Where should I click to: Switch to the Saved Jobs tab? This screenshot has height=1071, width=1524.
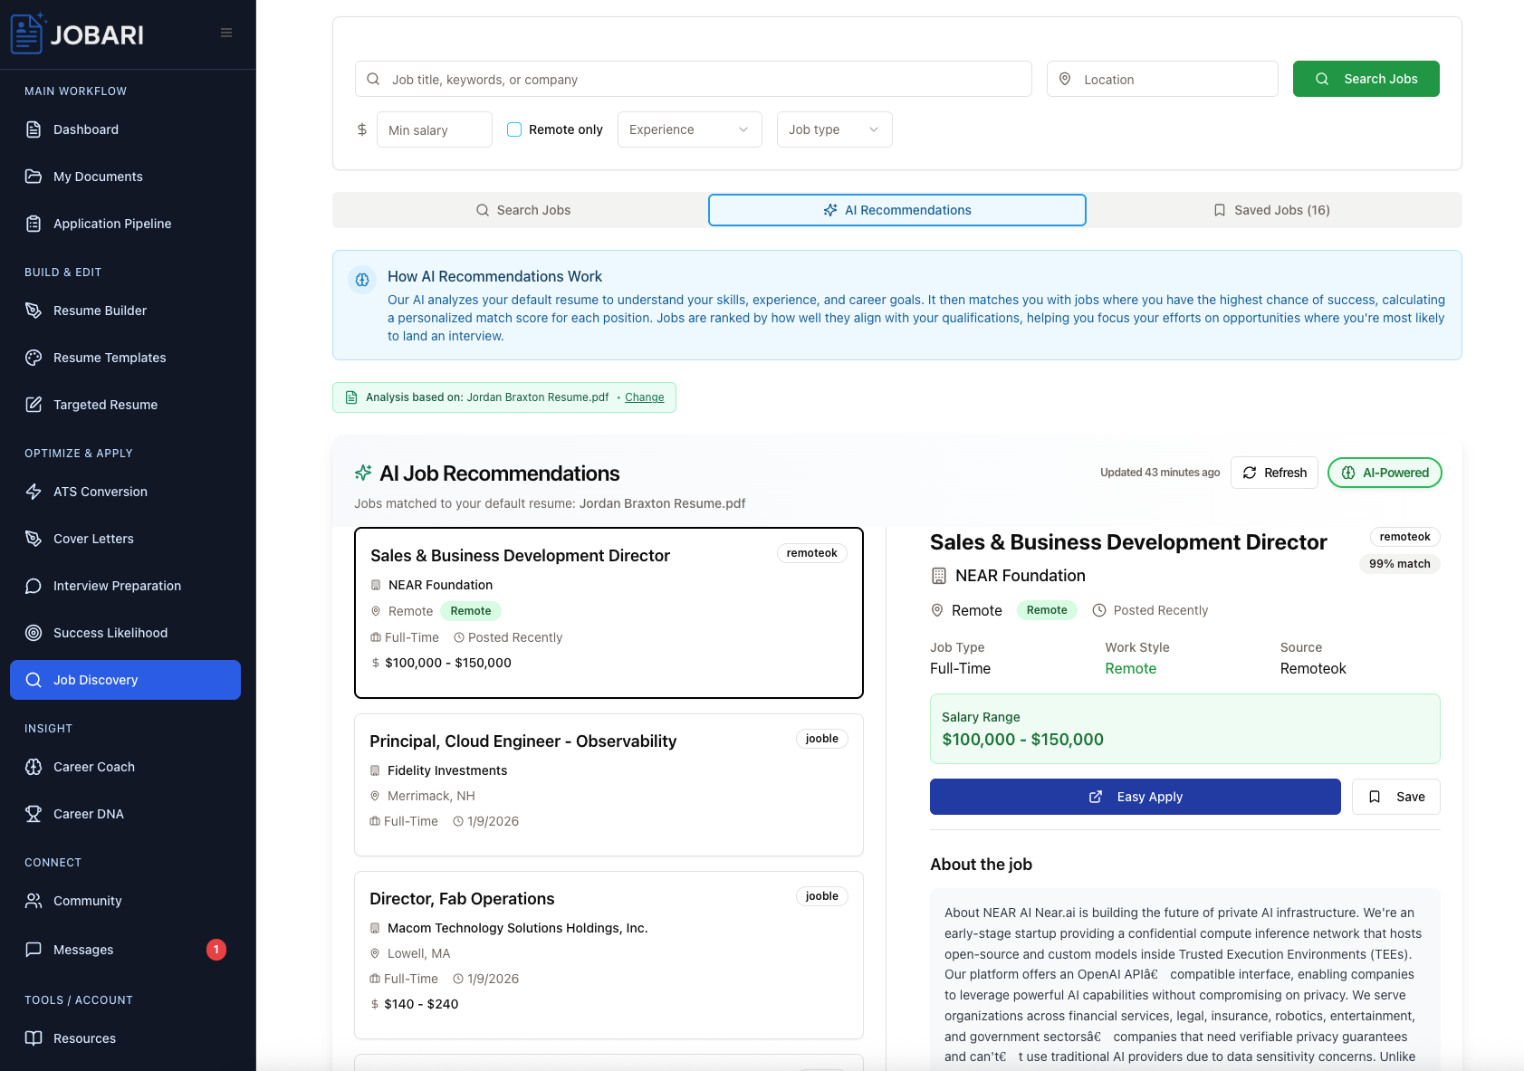(x=1271, y=209)
